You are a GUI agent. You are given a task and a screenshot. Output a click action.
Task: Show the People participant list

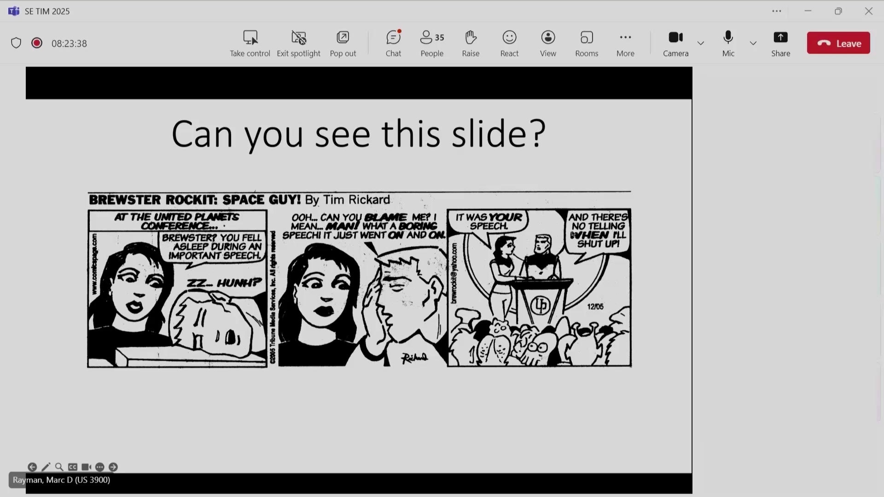[431, 43]
